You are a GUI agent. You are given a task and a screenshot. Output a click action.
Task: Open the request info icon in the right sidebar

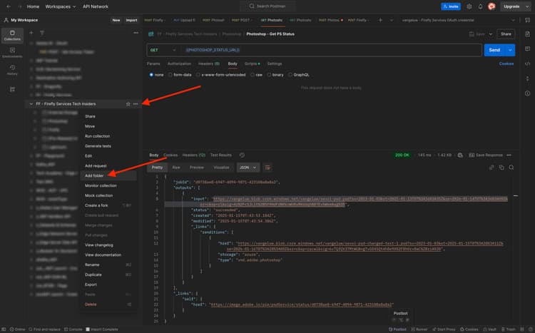pyautogui.click(x=527, y=93)
